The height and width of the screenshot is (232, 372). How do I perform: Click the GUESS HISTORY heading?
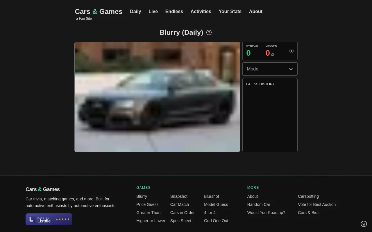(260, 84)
